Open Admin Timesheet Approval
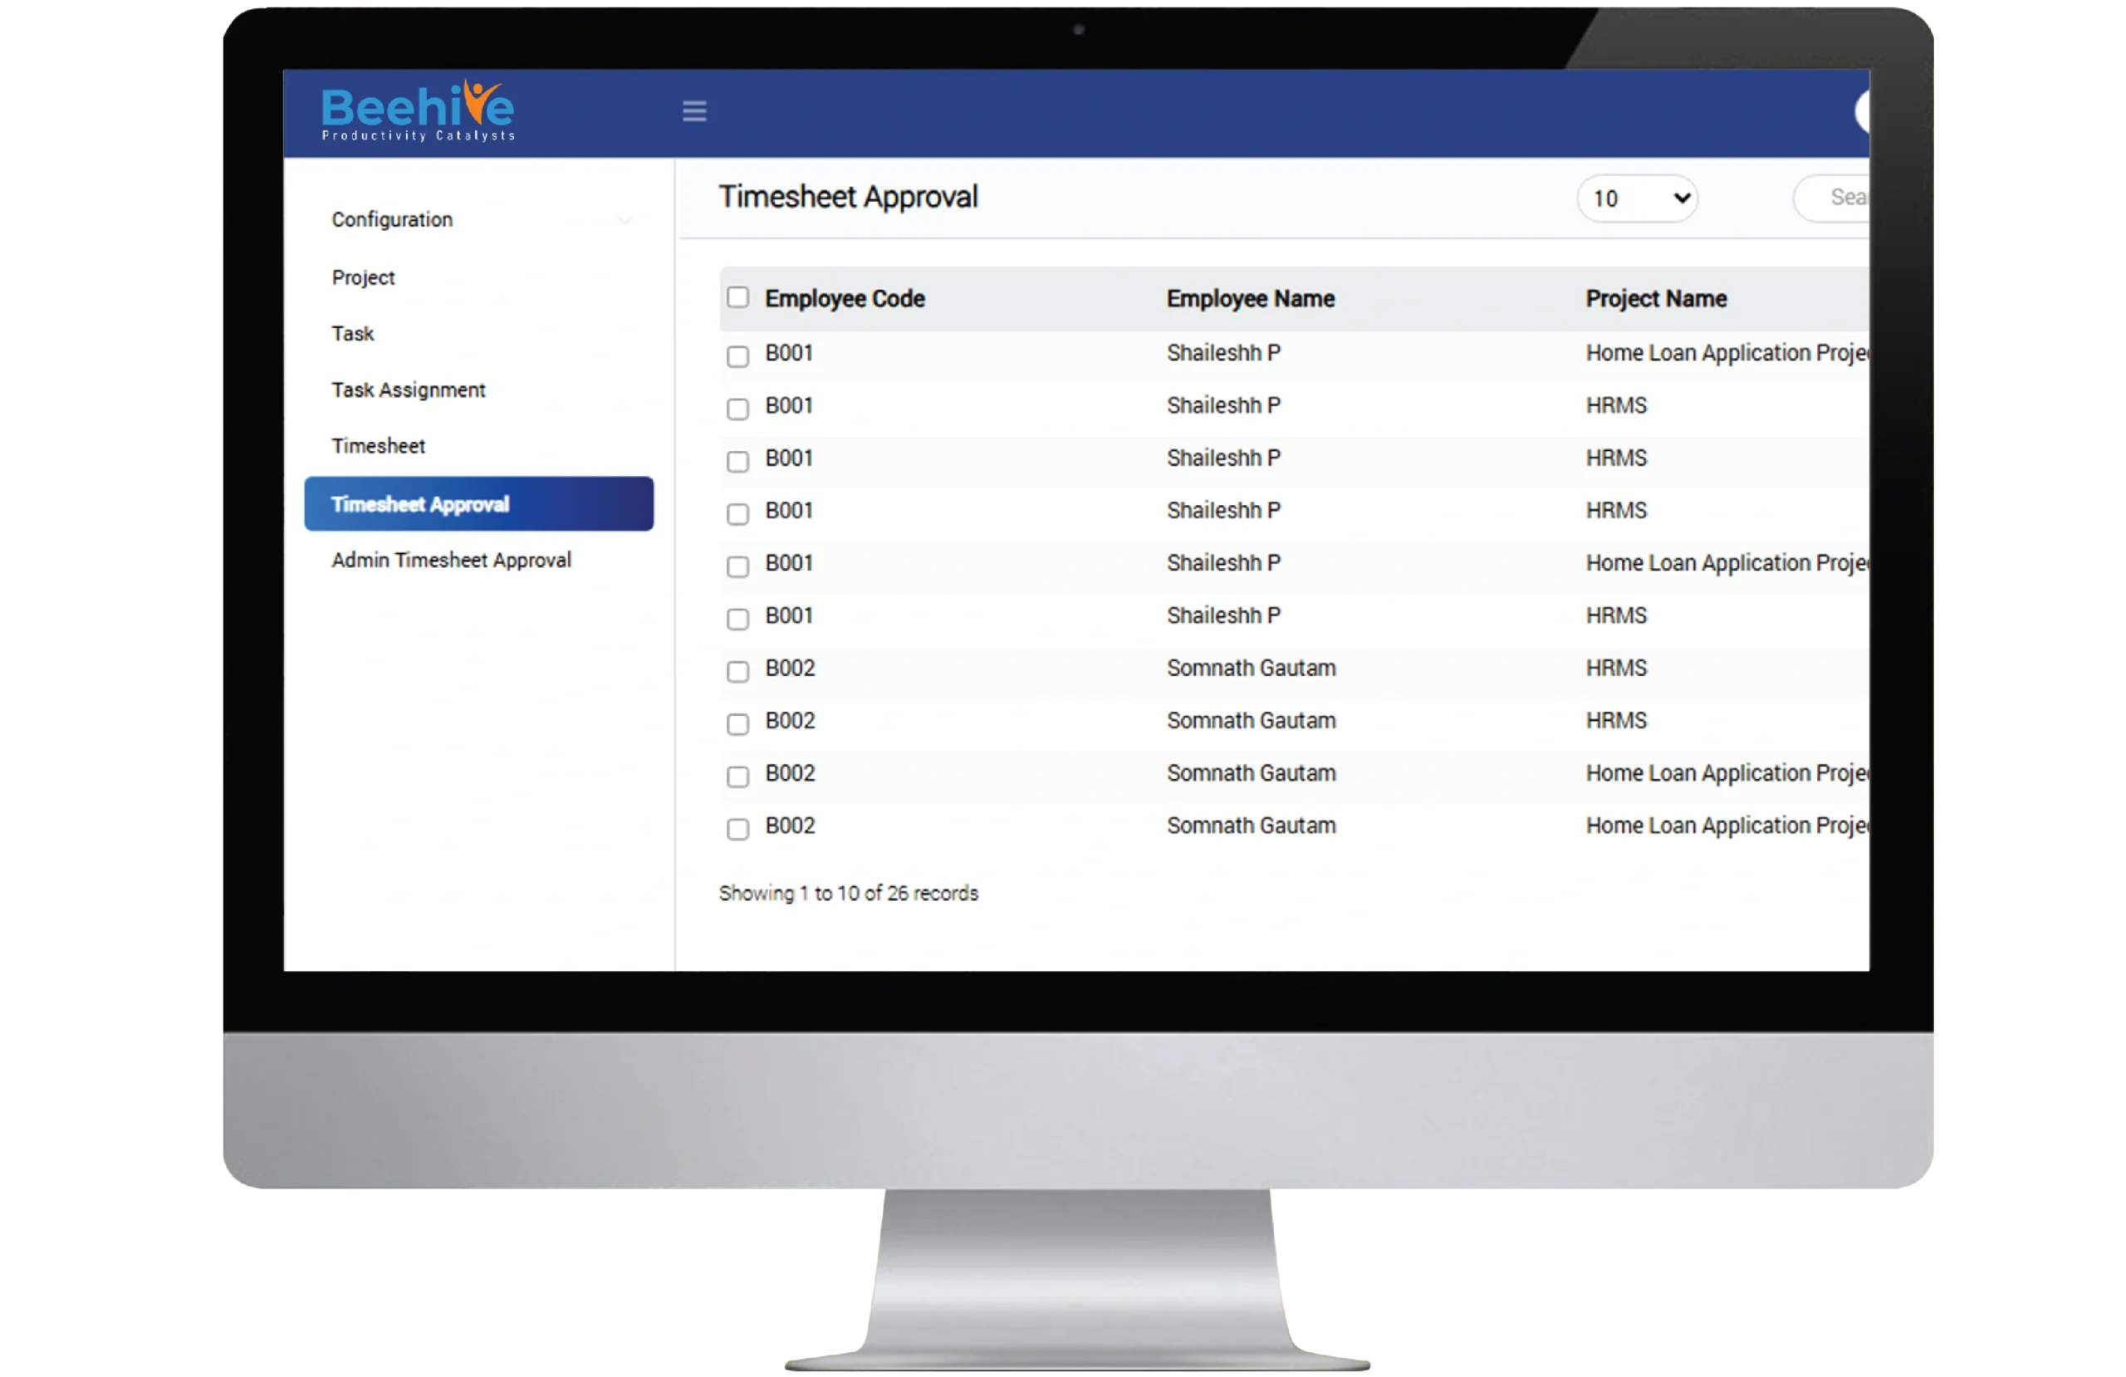Image resolution: width=2126 pixels, height=1377 pixels. (x=451, y=561)
